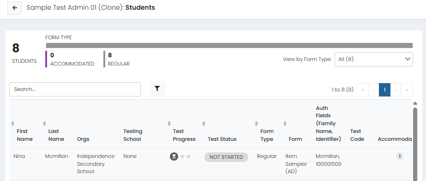Viewport: 426px width, 181px height.
Task: Click the Test Code column header
Action: click(357, 135)
